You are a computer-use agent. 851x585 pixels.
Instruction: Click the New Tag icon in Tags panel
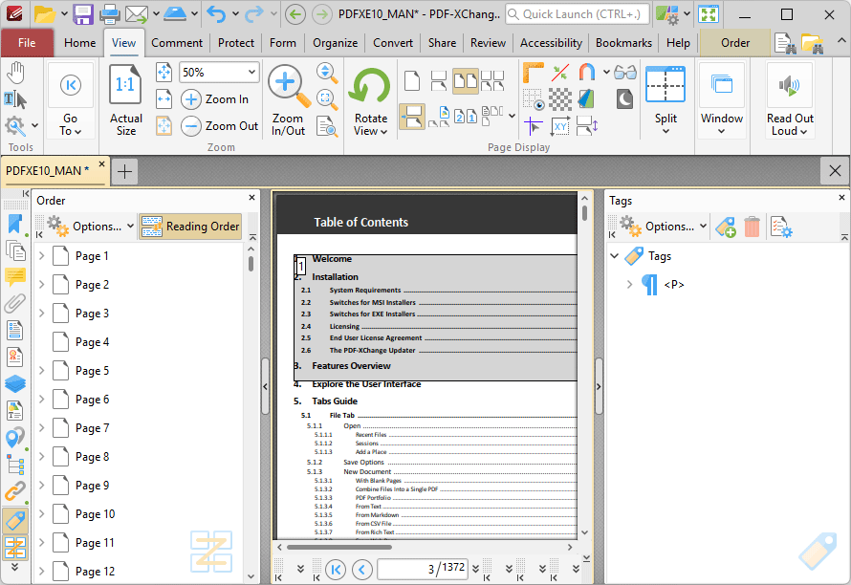point(726,227)
